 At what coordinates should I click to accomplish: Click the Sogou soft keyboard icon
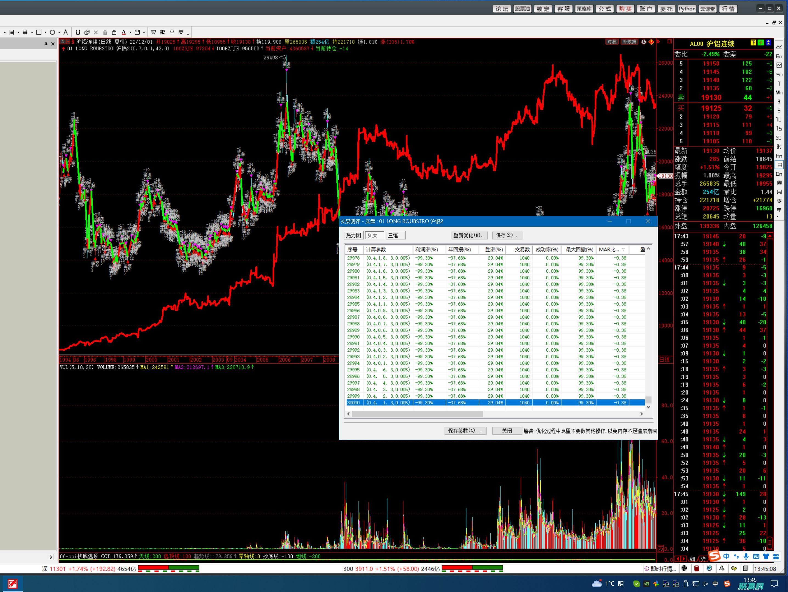(x=756, y=556)
